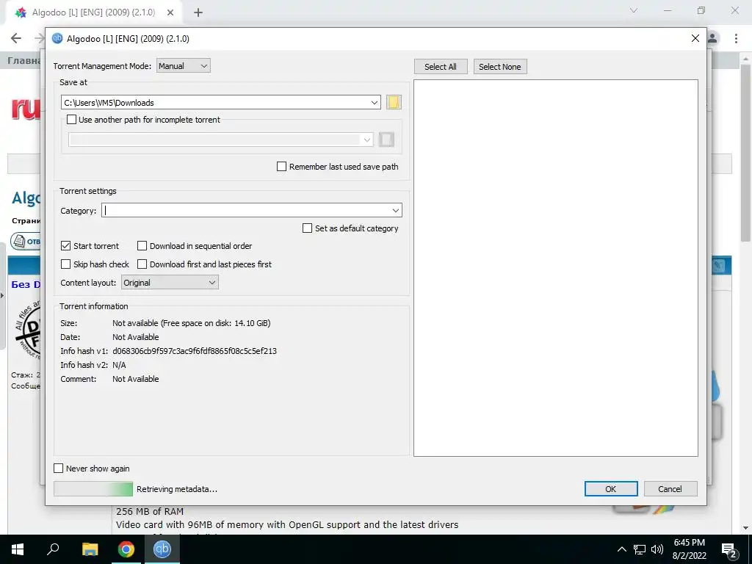Click the Select None button
This screenshot has height=564, width=752.
pyautogui.click(x=499, y=67)
